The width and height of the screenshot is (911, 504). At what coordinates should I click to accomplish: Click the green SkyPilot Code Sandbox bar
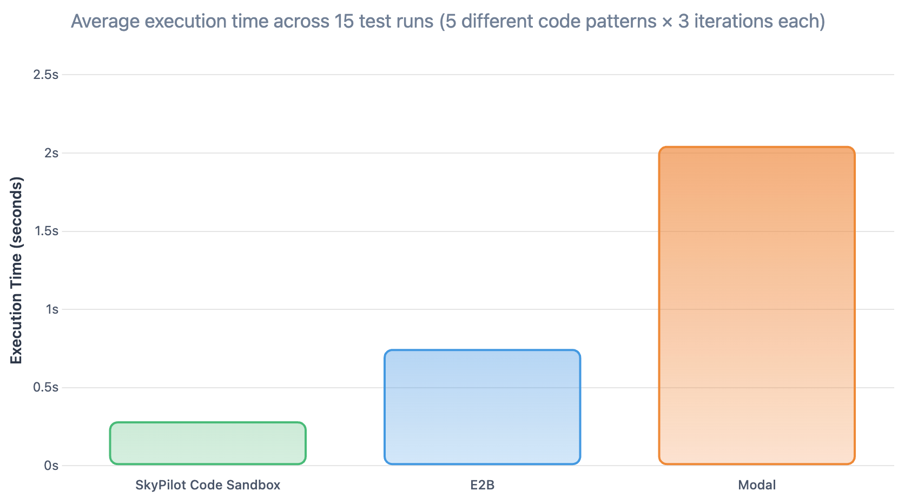[x=208, y=443]
